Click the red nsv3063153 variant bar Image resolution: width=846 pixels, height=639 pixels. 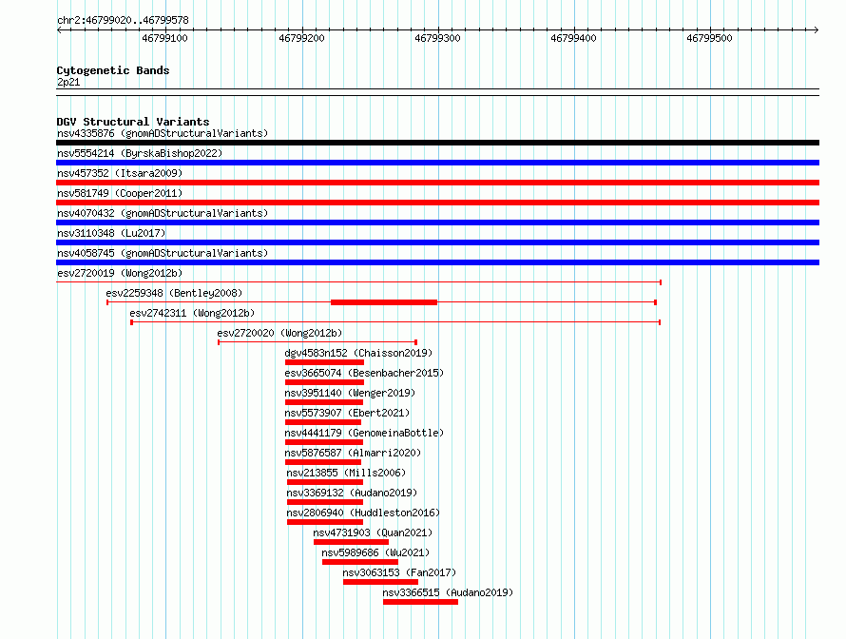[380, 582]
